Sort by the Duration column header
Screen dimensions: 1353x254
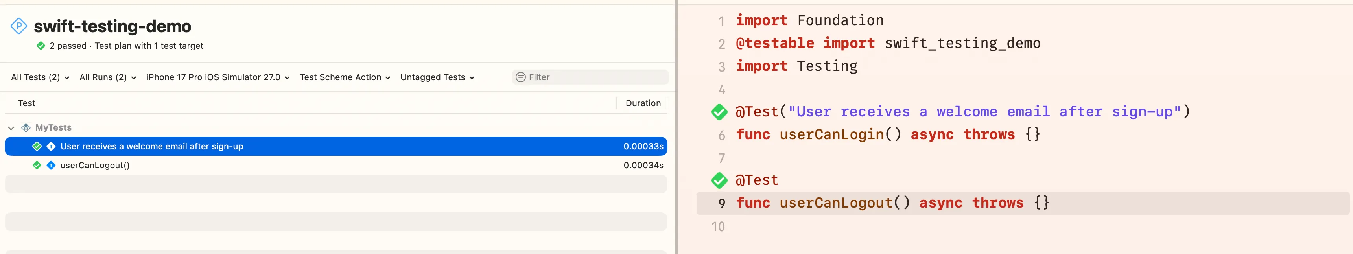coord(643,103)
